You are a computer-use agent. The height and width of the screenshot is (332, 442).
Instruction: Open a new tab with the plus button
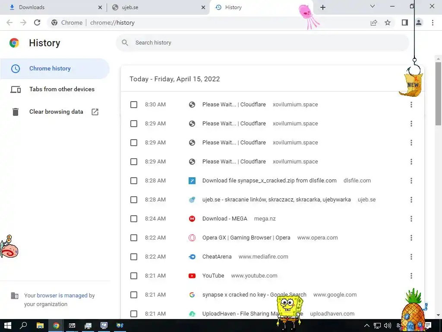pyautogui.click(x=323, y=7)
